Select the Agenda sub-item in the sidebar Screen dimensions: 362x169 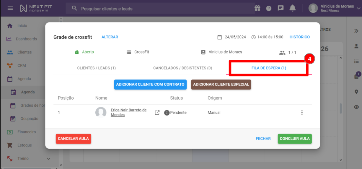pos(28,92)
